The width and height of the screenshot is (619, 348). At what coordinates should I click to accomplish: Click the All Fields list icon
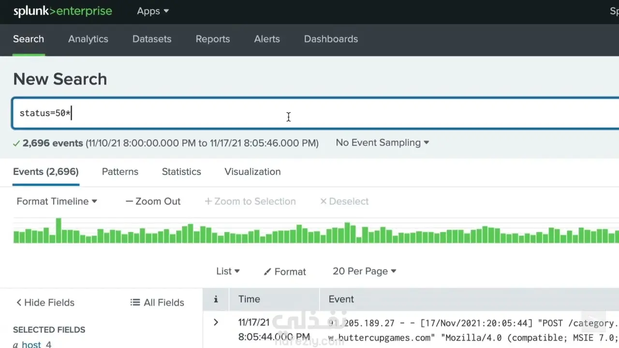(x=135, y=303)
